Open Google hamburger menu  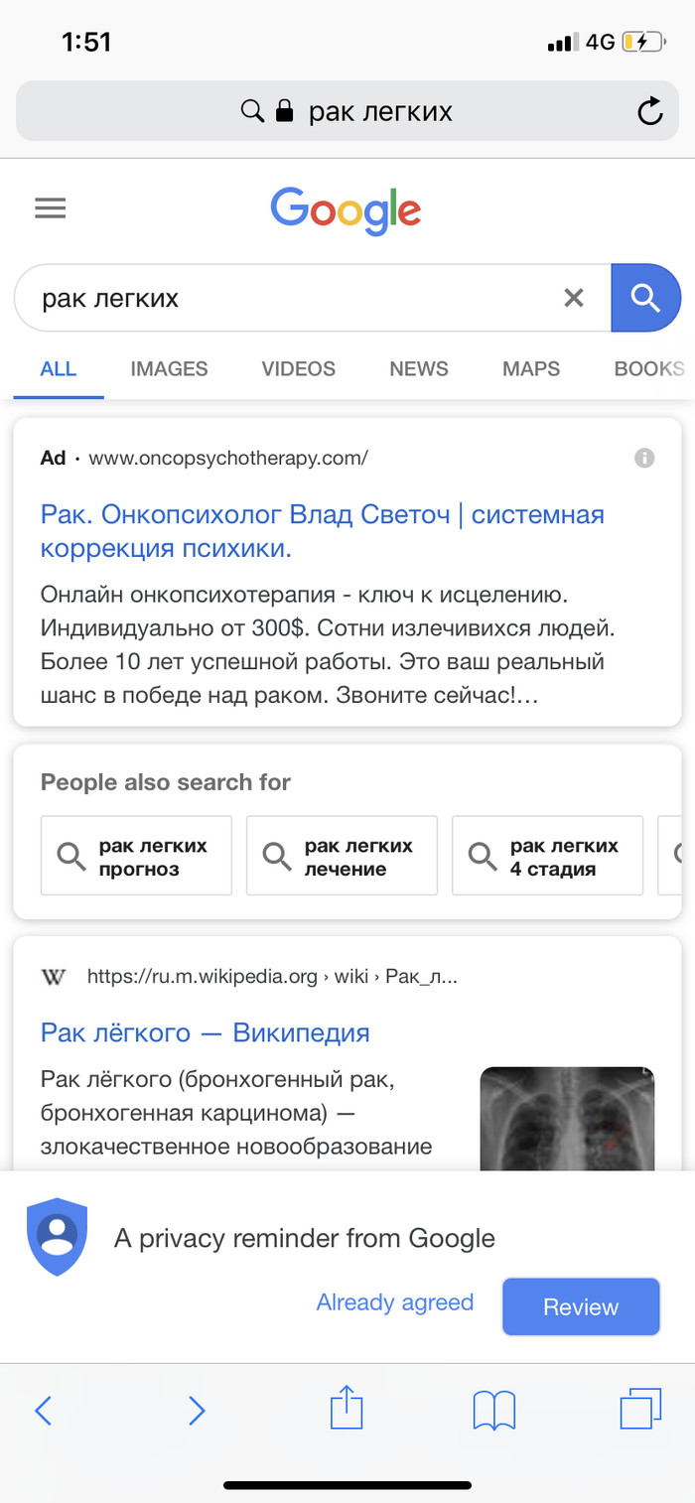pos(50,208)
